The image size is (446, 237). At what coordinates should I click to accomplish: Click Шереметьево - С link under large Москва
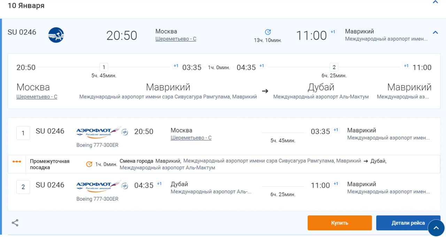click(x=37, y=97)
